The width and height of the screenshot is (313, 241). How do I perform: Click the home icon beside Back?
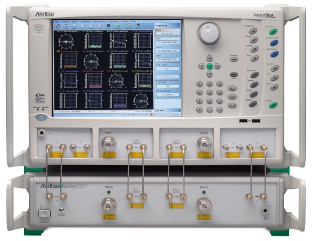point(179,110)
